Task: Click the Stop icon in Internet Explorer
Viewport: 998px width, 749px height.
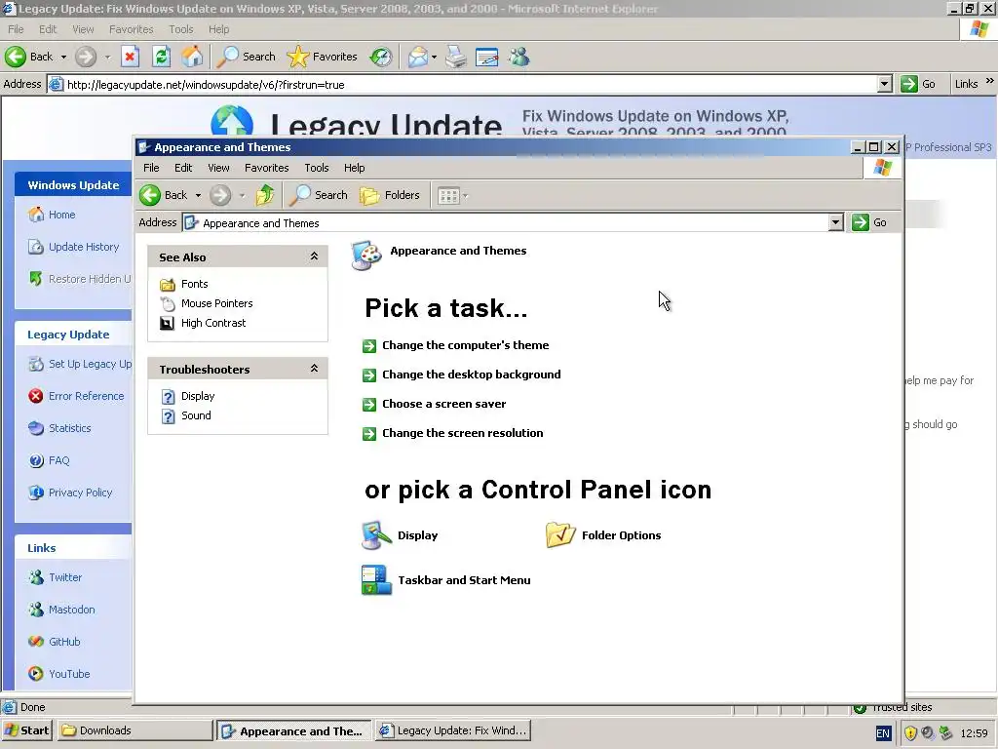Action: 130,57
